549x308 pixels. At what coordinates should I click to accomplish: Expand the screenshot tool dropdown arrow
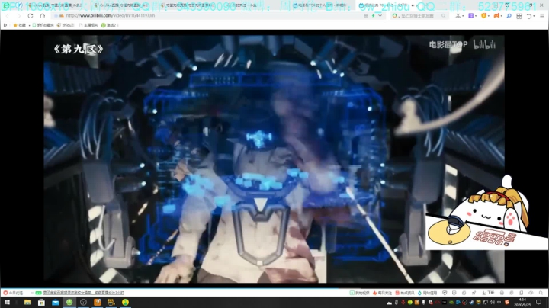tap(463, 16)
